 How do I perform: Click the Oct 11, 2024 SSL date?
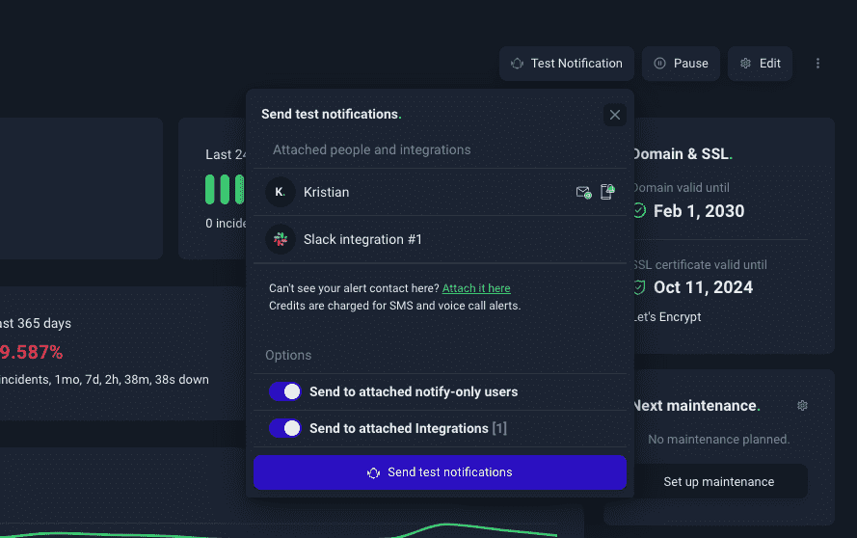[704, 287]
